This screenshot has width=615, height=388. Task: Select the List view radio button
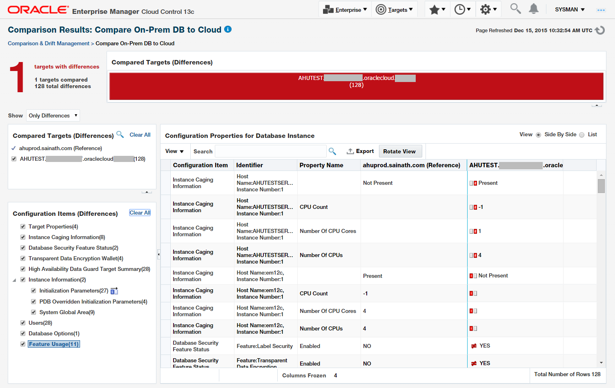tap(582, 135)
